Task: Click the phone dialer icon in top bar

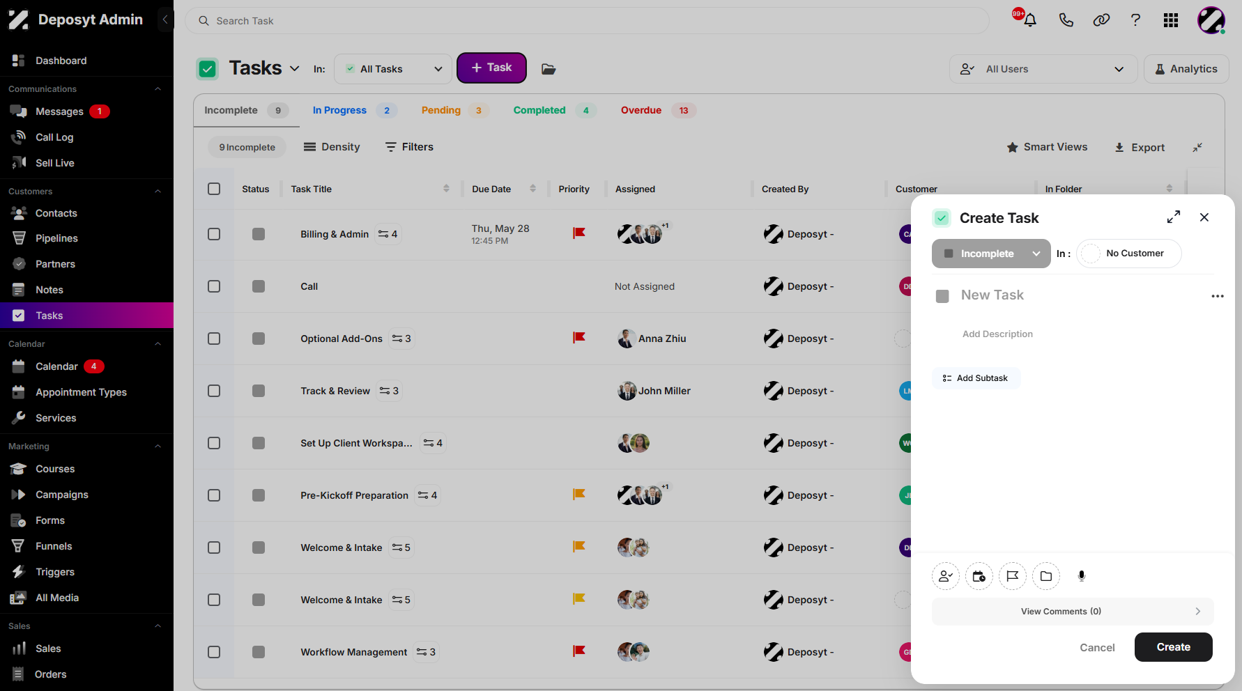Action: coord(1066,20)
